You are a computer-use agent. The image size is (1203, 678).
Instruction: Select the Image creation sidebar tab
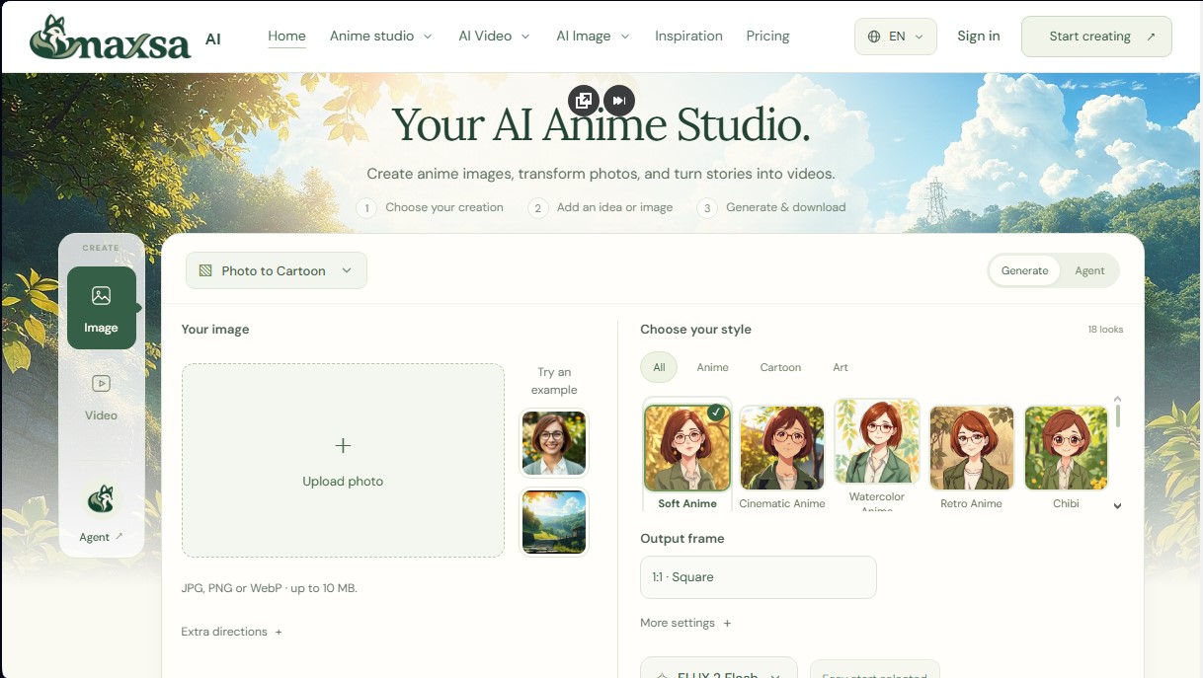pyautogui.click(x=101, y=308)
